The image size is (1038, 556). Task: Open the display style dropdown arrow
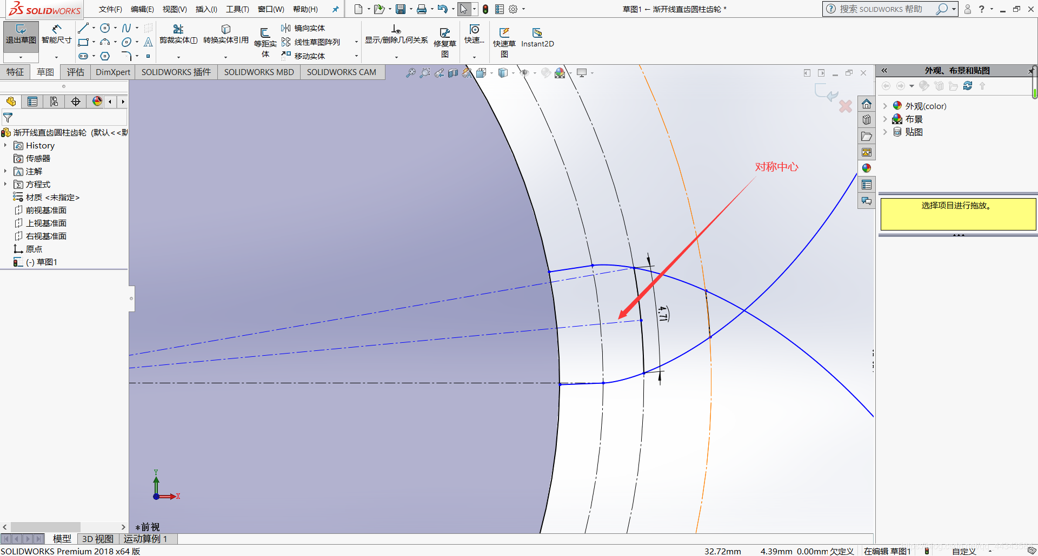pyautogui.click(x=513, y=73)
